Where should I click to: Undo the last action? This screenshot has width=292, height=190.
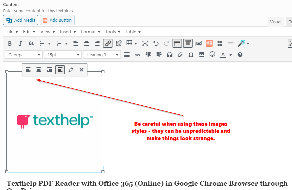[156, 44]
